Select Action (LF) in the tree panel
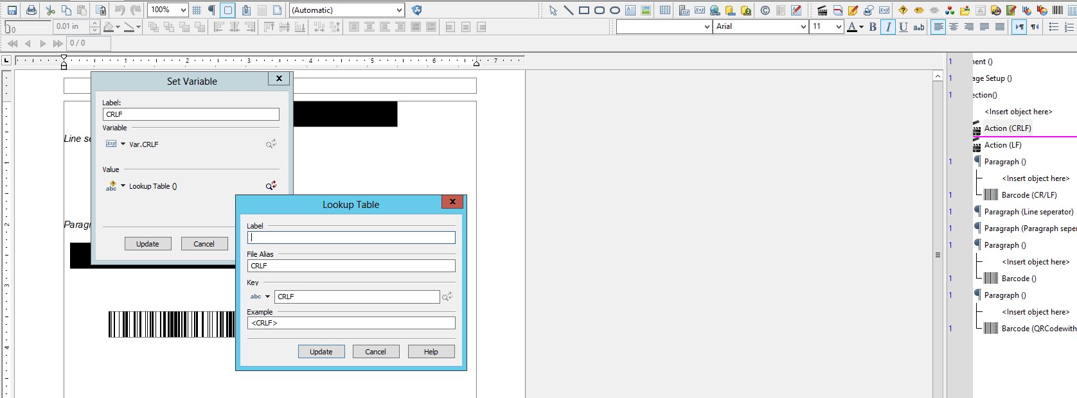This screenshot has width=1077, height=398. click(x=1002, y=145)
